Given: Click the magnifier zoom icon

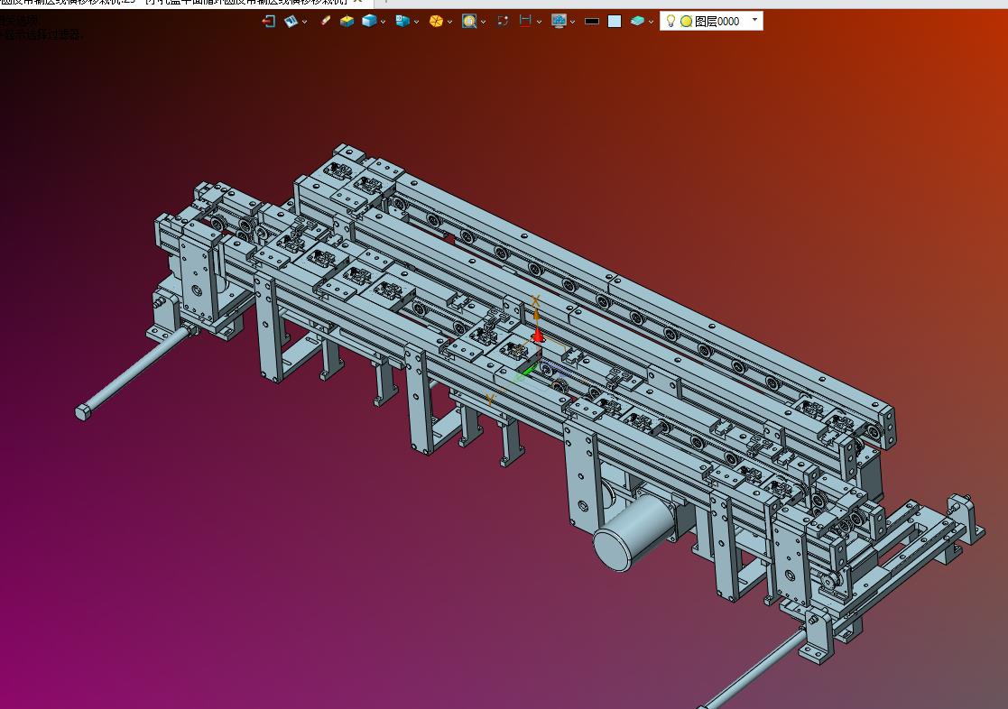Looking at the screenshot, I should pos(469,22).
